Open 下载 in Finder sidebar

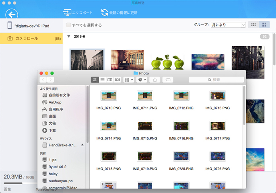(49, 130)
